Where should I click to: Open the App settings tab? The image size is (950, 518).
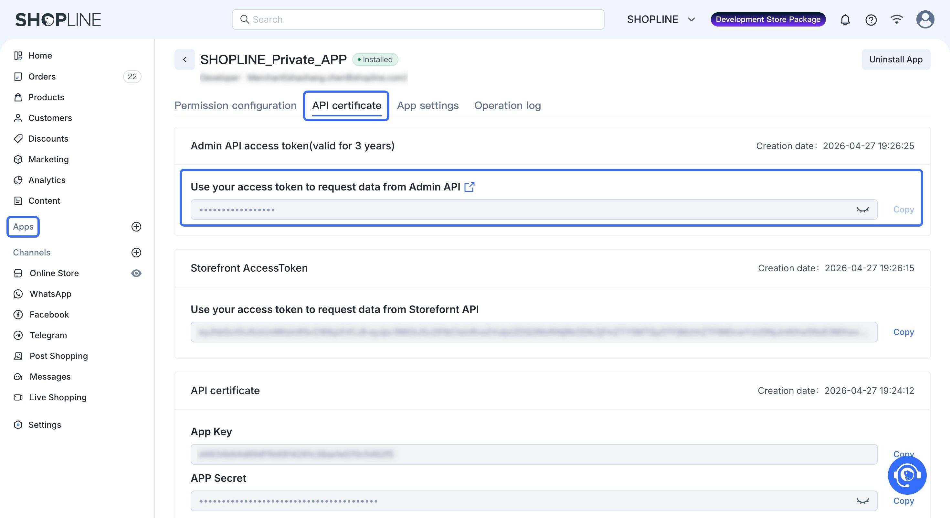coord(428,105)
